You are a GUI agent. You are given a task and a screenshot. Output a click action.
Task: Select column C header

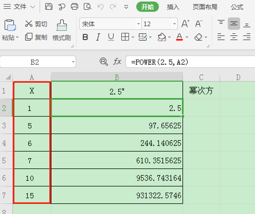201,77
